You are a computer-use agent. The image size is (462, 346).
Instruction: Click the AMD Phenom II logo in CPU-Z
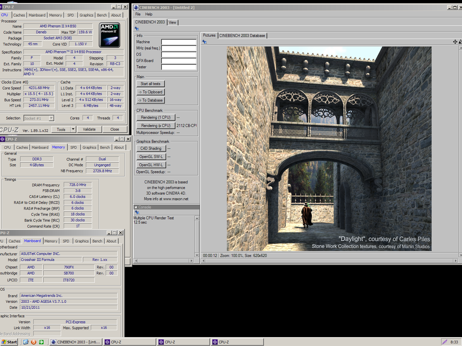pos(109,35)
